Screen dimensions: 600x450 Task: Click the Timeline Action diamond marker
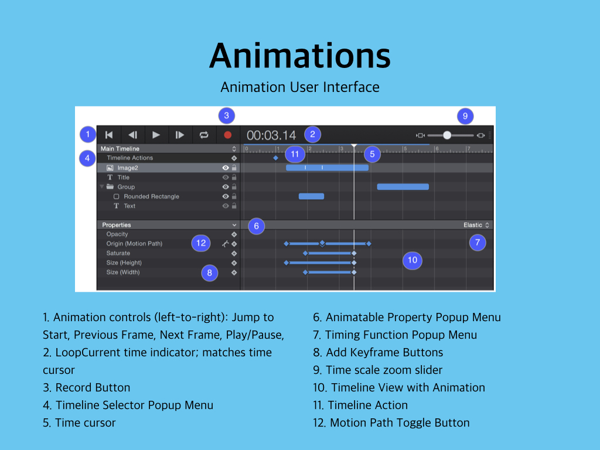275,158
